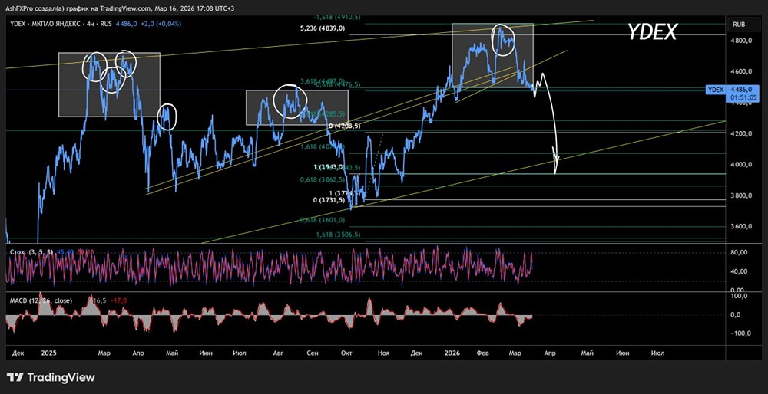Click the 100,0 MACD axis label
The height and width of the screenshot is (394, 768).
pyautogui.click(x=739, y=296)
